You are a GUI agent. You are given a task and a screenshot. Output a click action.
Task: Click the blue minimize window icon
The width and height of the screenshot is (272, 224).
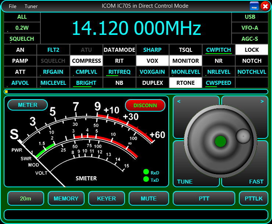[x=254, y=6]
